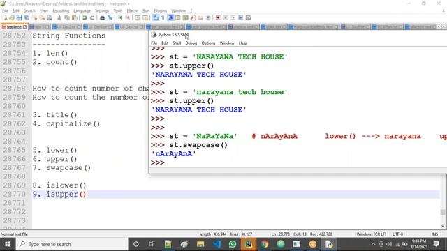Image resolution: width=447 pixels, height=251 pixels.
Task: Click the Print toolbar icon
Action: pos(50,17)
